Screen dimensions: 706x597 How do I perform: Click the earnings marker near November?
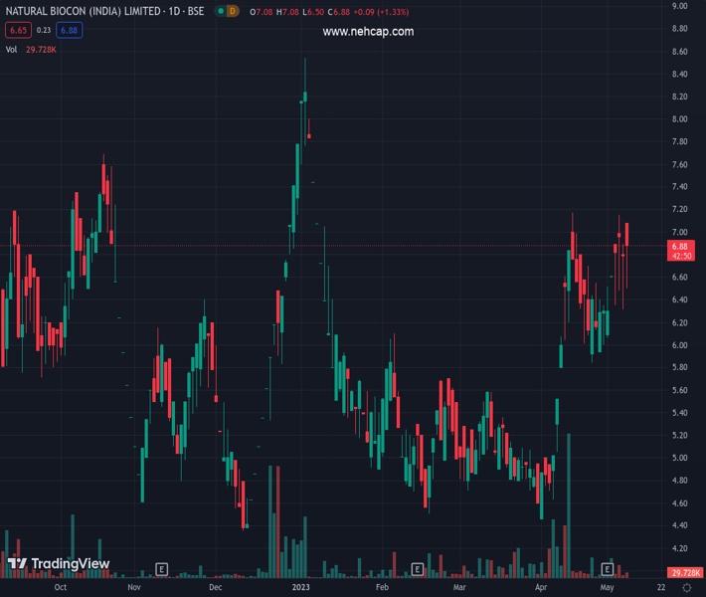[162, 569]
